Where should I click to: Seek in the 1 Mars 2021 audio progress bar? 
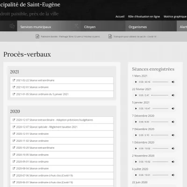coord(160,82)
